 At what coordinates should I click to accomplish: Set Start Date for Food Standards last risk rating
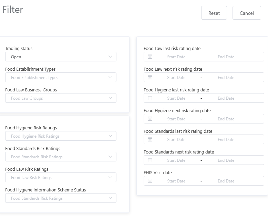176,140
